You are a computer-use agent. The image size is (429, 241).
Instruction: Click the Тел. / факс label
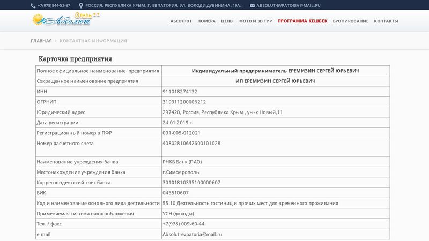pos(49,224)
